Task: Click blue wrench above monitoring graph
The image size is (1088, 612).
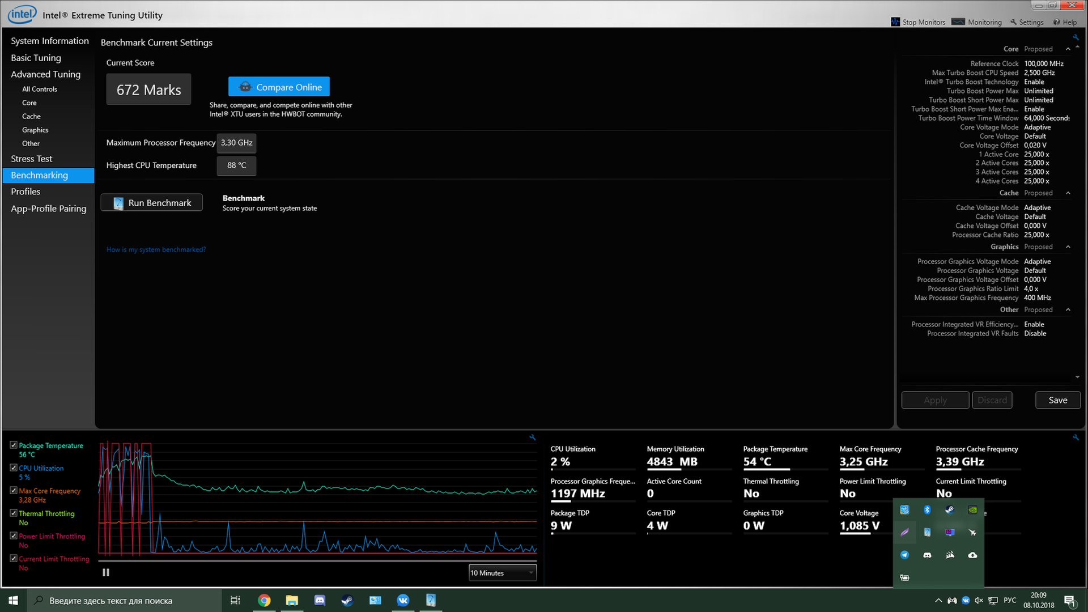Action: tap(533, 437)
